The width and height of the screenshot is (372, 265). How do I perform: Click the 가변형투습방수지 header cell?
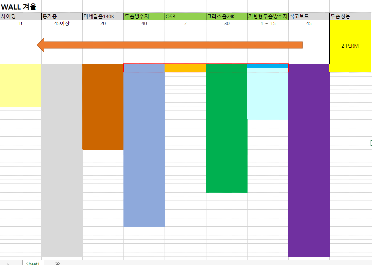click(267, 16)
